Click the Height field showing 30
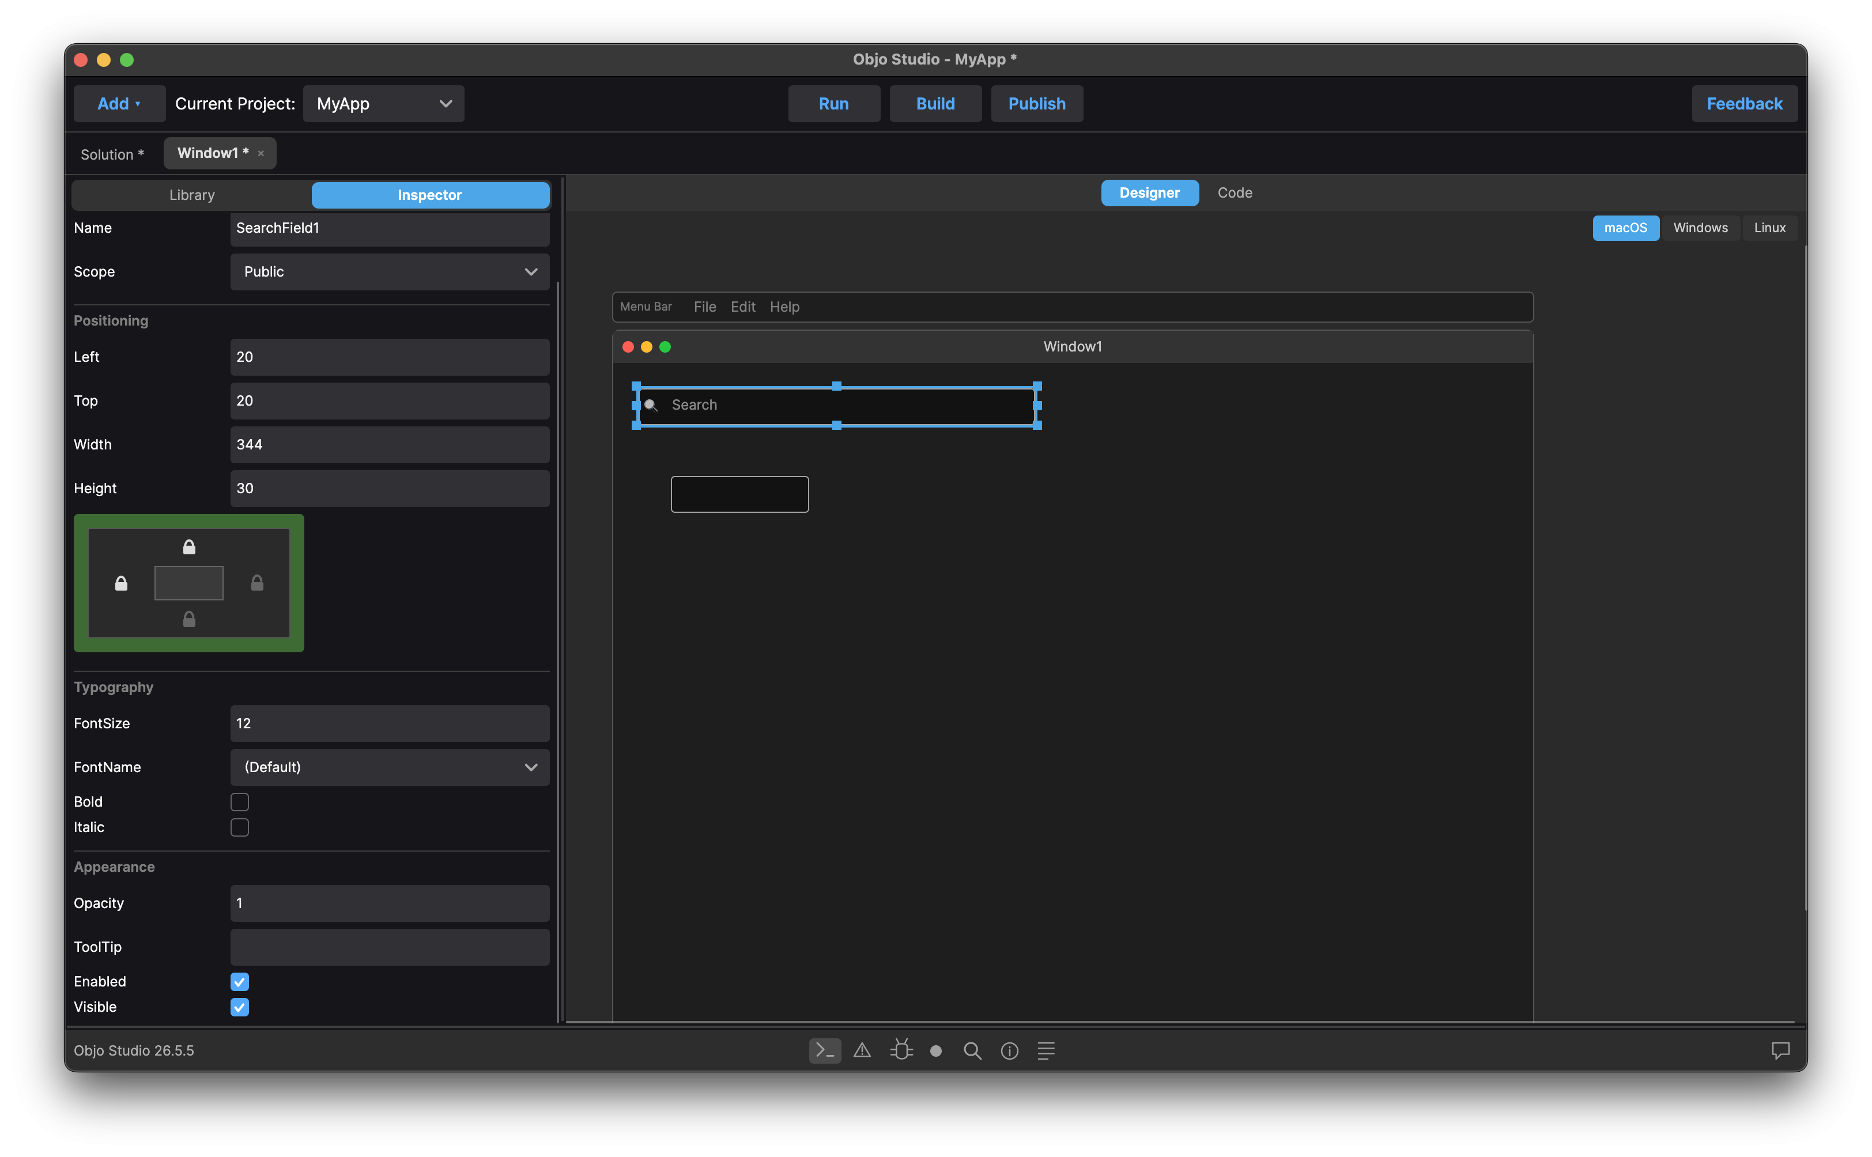Screen dimensions: 1872x1157 click(390, 488)
